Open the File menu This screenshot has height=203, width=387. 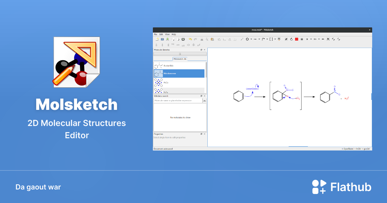coord(155,34)
